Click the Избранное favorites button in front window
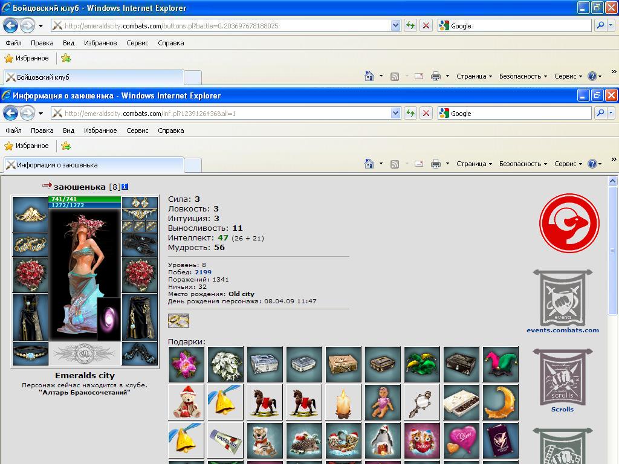Image resolution: width=619 pixels, height=464 pixels. [27, 146]
